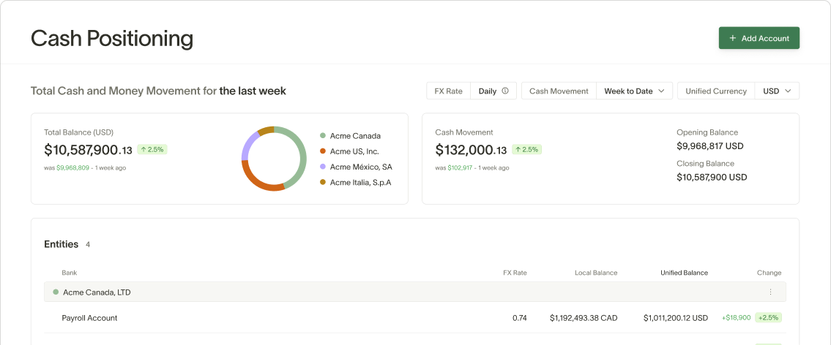Click the Acme México, SA legend dot

tap(322, 167)
